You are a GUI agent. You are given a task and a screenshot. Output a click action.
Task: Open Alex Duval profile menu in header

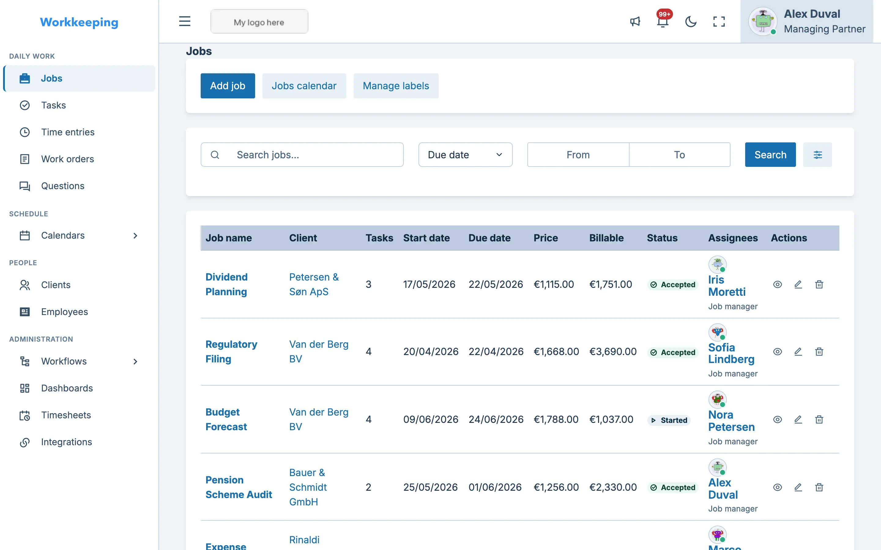pyautogui.click(x=807, y=21)
